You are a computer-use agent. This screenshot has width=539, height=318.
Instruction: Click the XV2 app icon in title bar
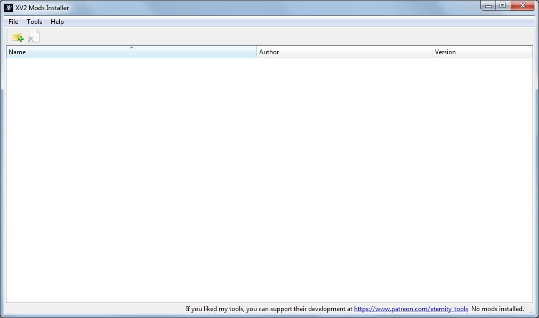coord(9,7)
